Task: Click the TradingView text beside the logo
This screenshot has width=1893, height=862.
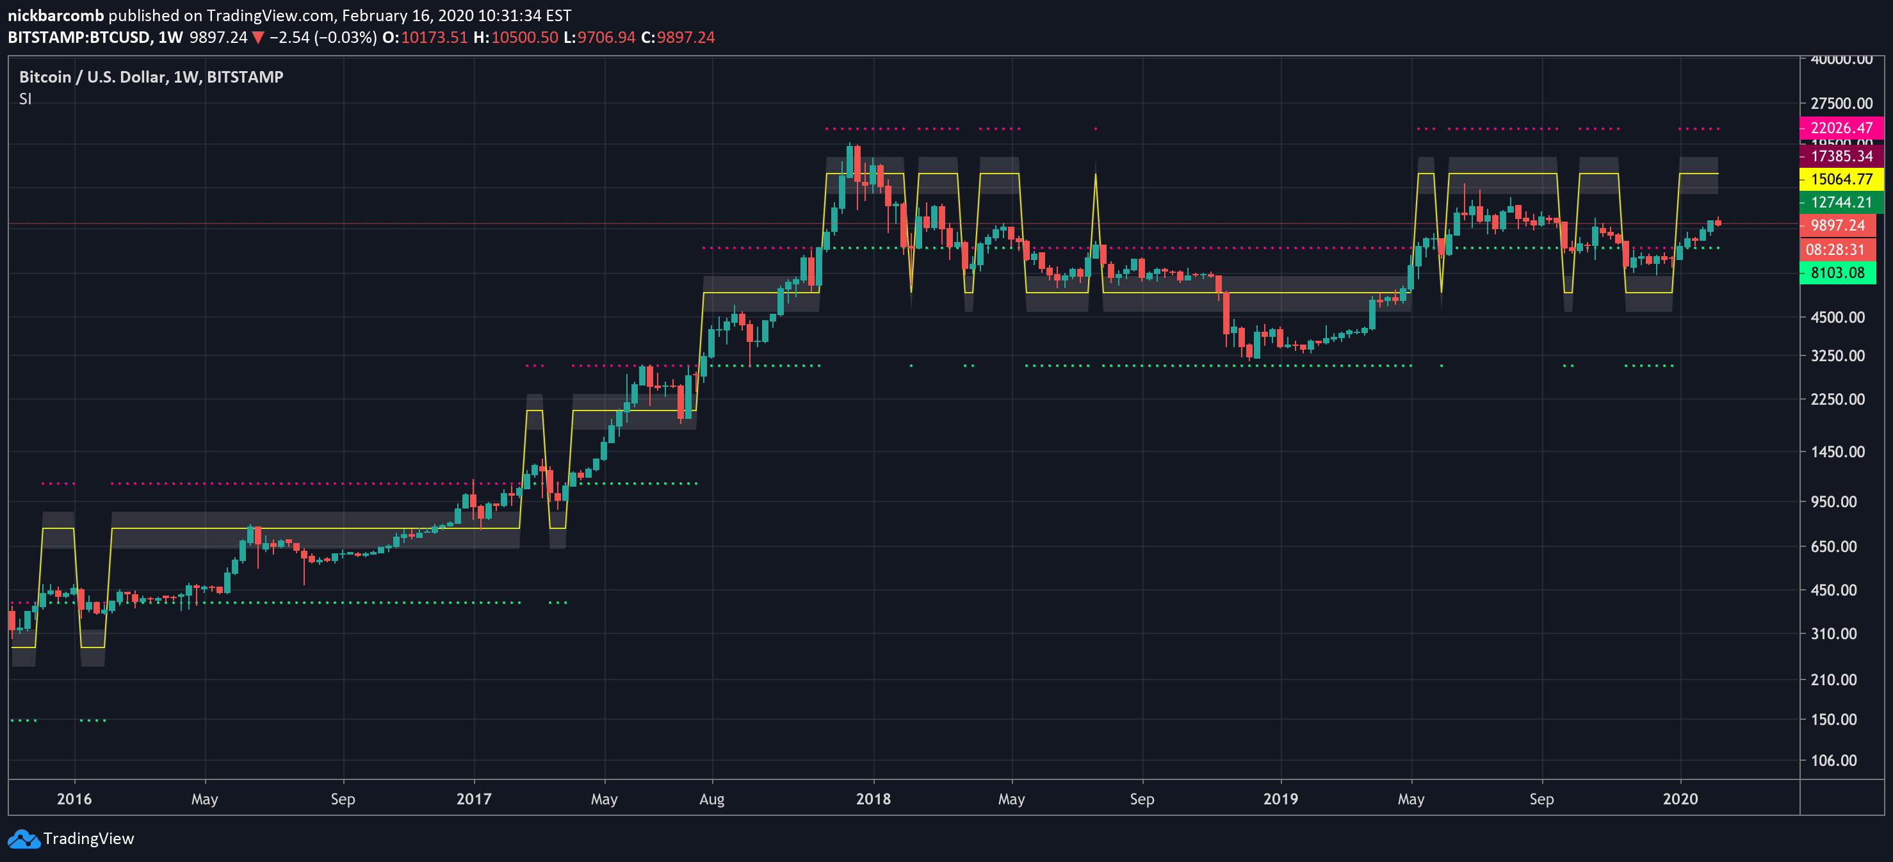Action: (x=88, y=838)
